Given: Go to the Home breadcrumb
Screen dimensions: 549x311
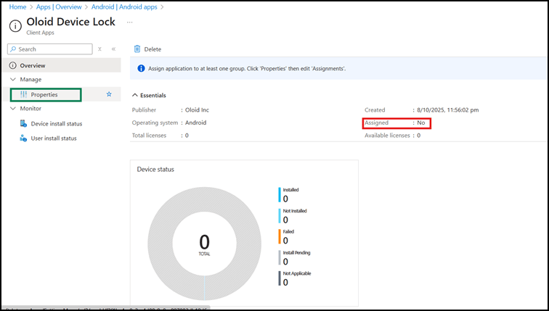Looking at the screenshot, I should click(17, 7).
